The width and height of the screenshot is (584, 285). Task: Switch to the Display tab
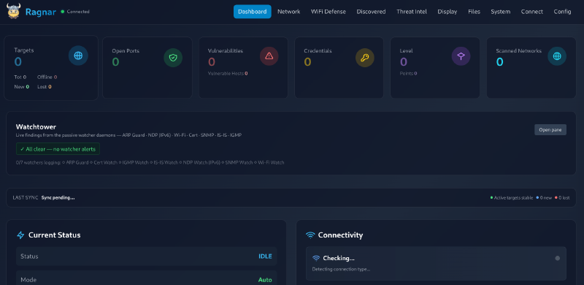447,12
